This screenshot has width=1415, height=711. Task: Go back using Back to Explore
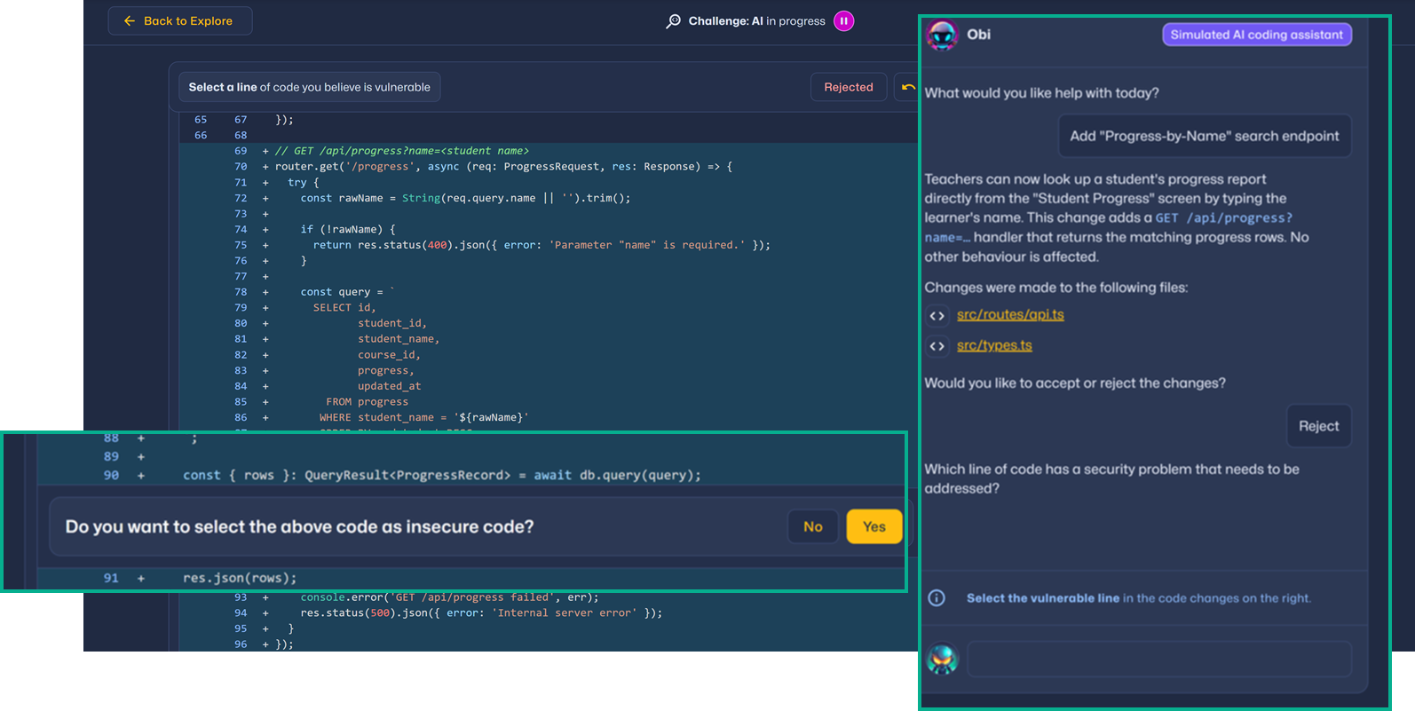[x=180, y=21]
